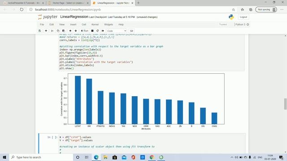This screenshot has height=161, width=287.
Task: Open the Widgets menu
Action: point(109,25)
